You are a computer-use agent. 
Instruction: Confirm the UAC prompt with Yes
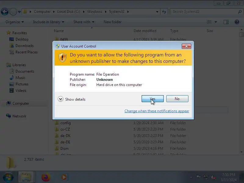click(x=152, y=99)
